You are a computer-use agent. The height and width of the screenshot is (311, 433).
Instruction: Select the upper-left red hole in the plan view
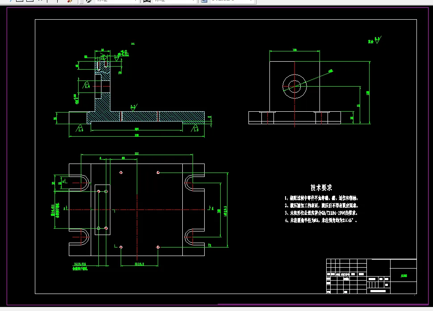(x=121, y=172)
